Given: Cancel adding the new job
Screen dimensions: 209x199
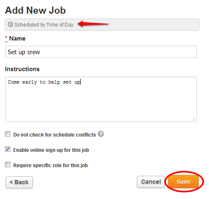Looking at the screenshot, I should (151, 182).
